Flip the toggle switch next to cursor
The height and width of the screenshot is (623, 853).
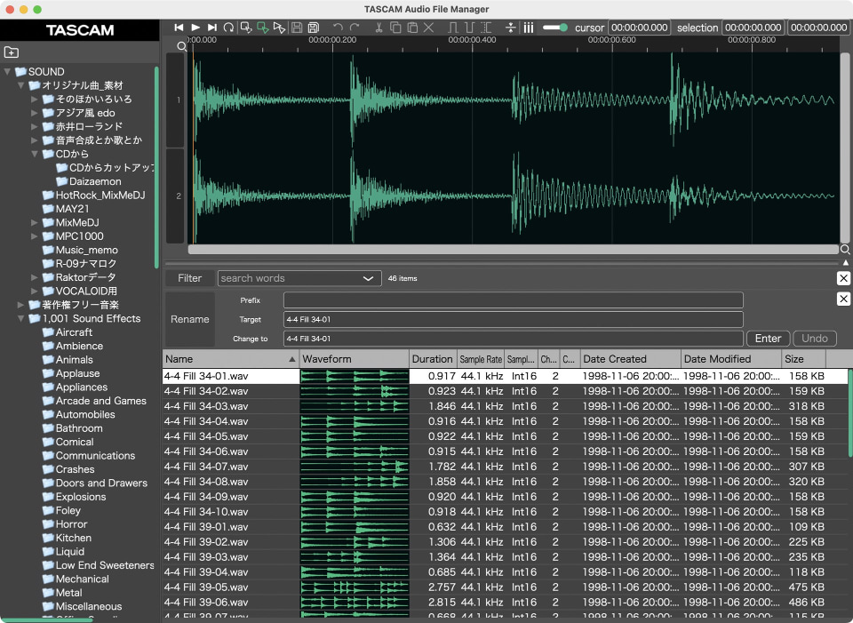tap(555, 28)
